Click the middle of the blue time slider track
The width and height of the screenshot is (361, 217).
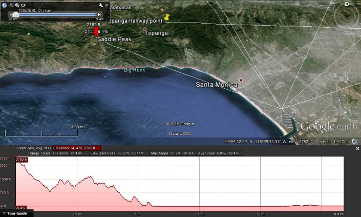pyautogui.click(x=58, y=15)
